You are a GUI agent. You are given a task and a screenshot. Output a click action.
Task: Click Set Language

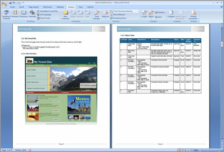(44, 15)
